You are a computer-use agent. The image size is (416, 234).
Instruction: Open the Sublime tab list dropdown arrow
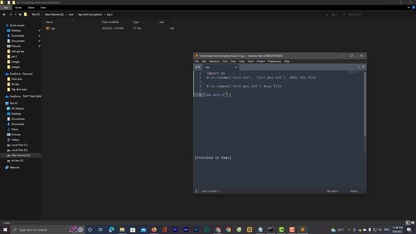point(363,67)
